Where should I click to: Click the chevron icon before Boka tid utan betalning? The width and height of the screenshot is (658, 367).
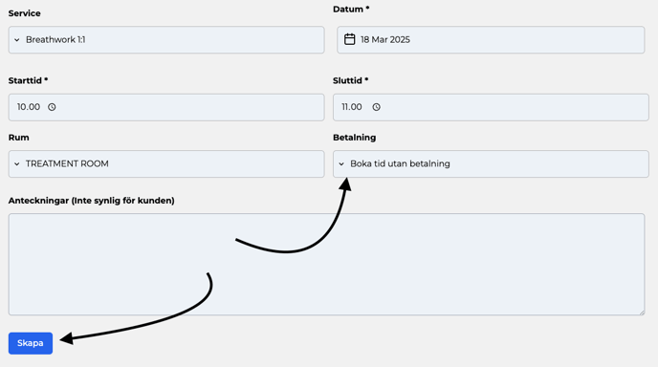pyautogui.click(x=341, y=164)
